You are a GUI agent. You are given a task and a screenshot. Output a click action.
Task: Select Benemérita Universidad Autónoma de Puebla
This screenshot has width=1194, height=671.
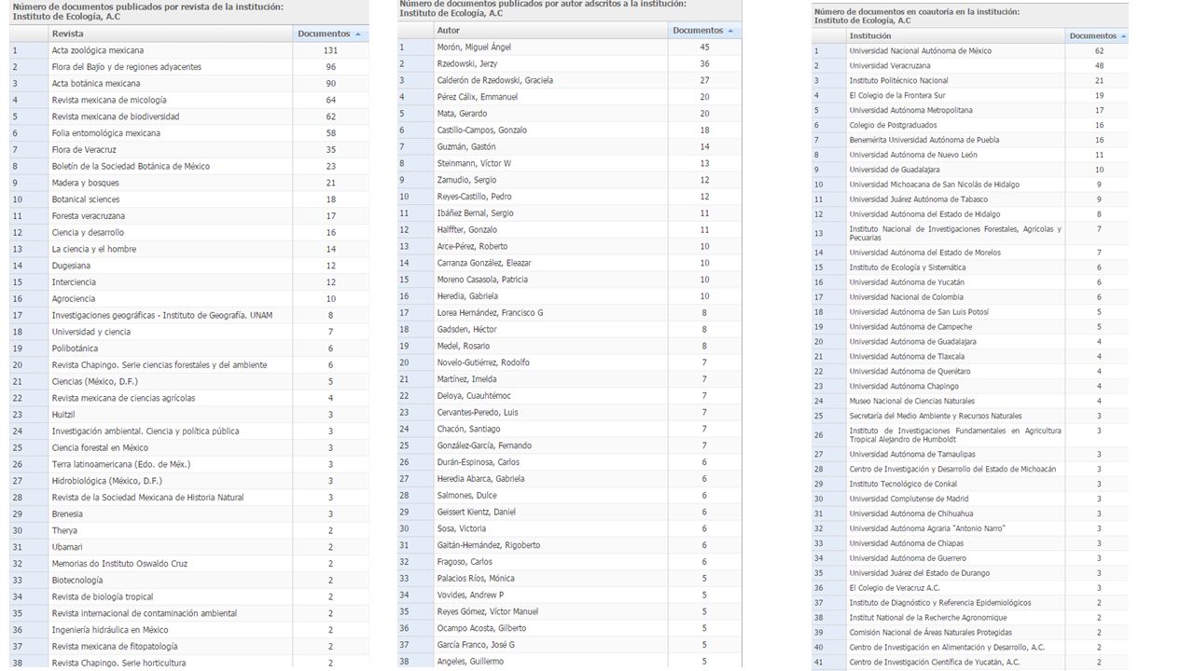pos(970,141)
